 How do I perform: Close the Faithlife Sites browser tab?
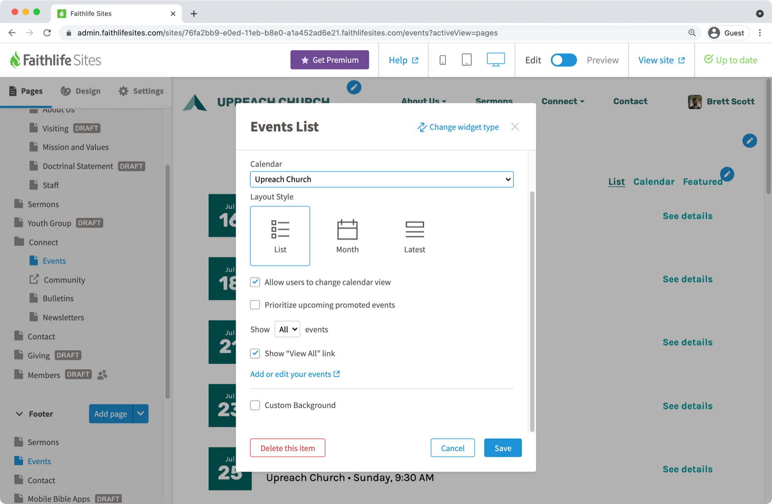[173, 14]
